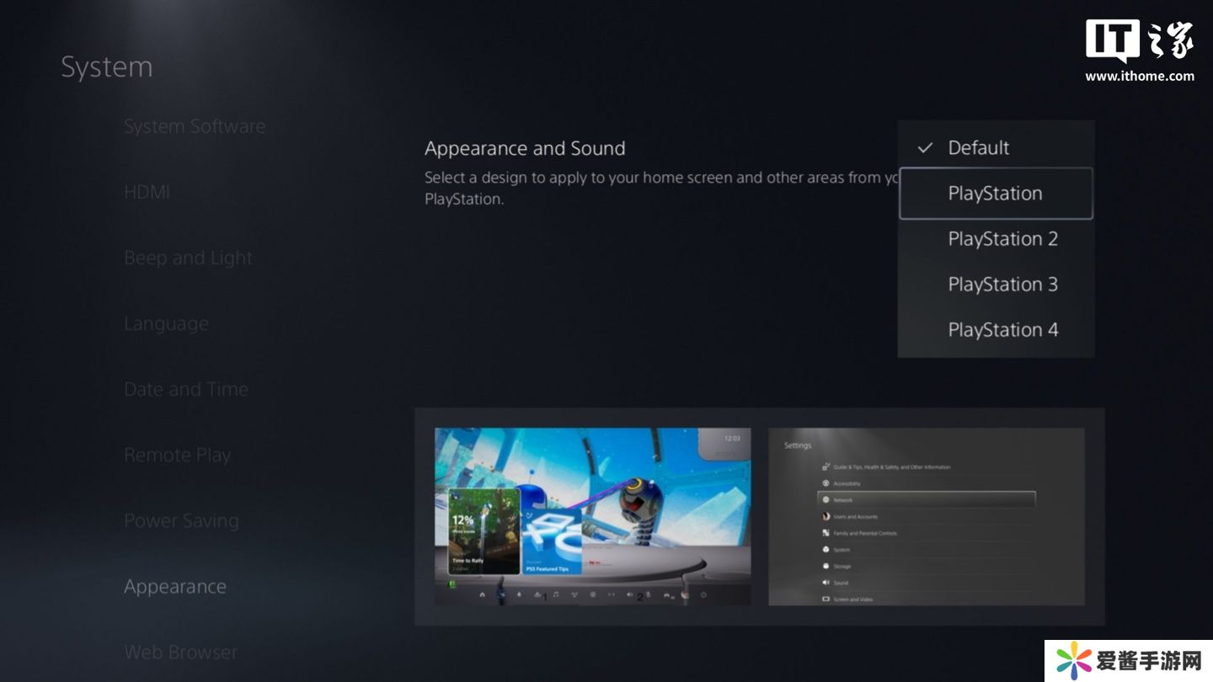The height and width of the screenshot is (682, 1213).
Task: Choose the highlighted PlayStation theme option
Action: pos(995,194)
